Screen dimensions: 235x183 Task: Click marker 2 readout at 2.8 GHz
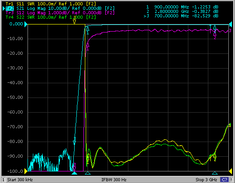[x=182, y=12]
